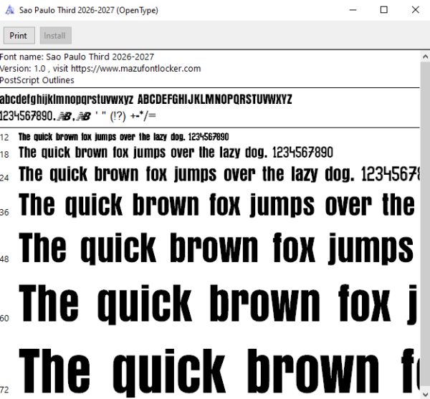This screenshot has height=399, width=430.
Task: Click the 18 point sample sentence
Action: click(x=176, y=153)
